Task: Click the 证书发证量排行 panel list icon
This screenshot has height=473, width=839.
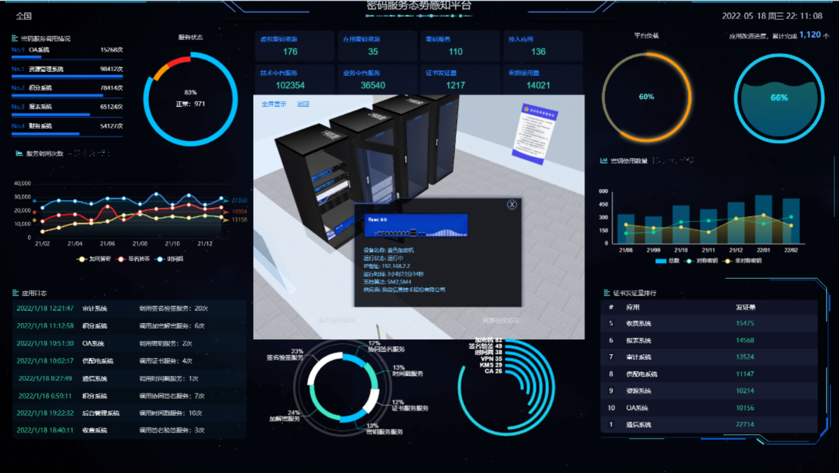Action: [x=606, y=293]
